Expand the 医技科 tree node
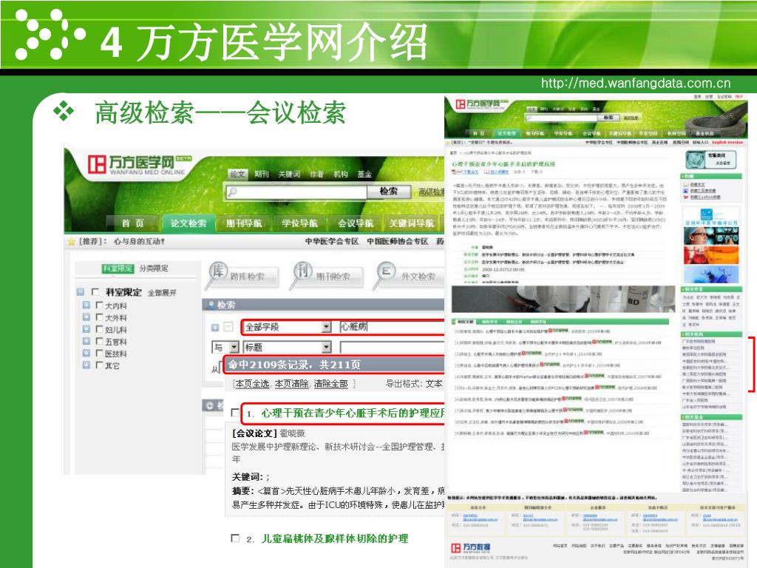Screen dimensions: 757x568 click(x=86, y=353)
